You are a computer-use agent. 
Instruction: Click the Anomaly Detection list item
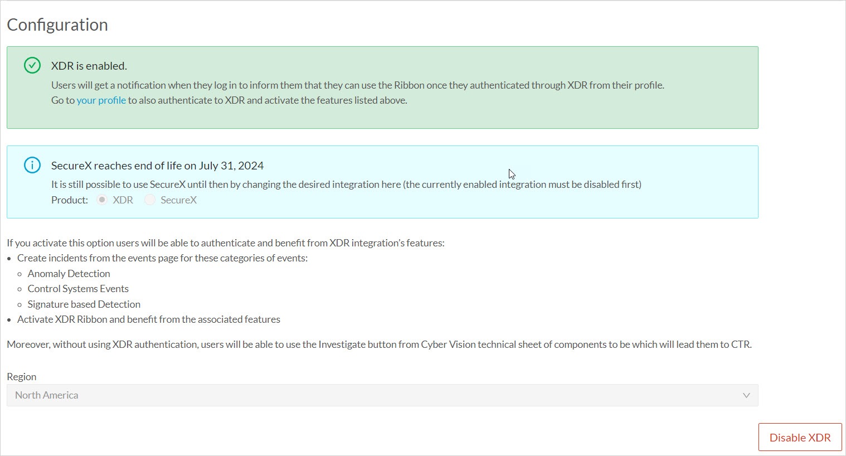click(x=69, y=273)
